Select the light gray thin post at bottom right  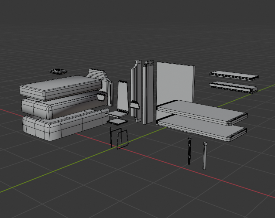[205, 156]
